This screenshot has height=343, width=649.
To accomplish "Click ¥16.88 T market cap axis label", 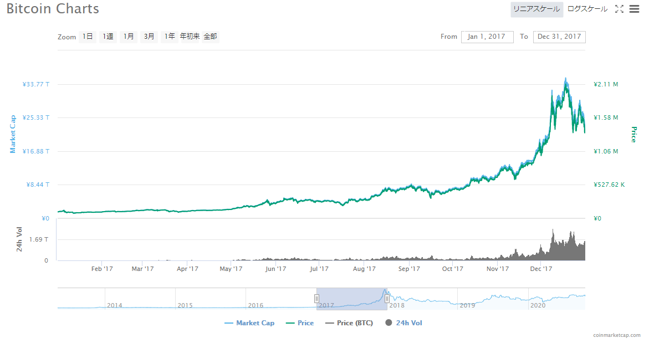I will pos(36,151).
